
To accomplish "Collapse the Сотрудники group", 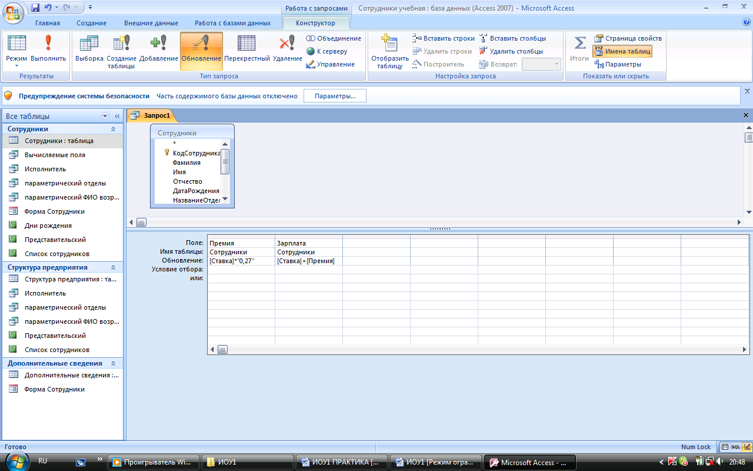I will click(x=113, y=129).
